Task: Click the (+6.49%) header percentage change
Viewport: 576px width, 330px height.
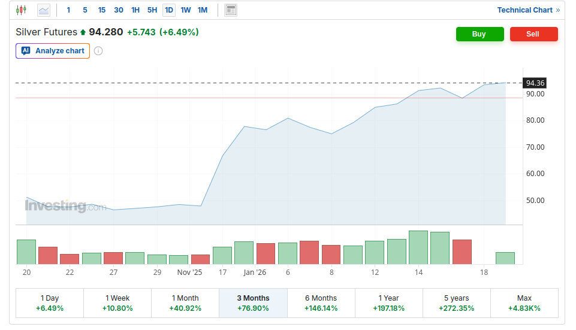Action: (x=179, y=32)
